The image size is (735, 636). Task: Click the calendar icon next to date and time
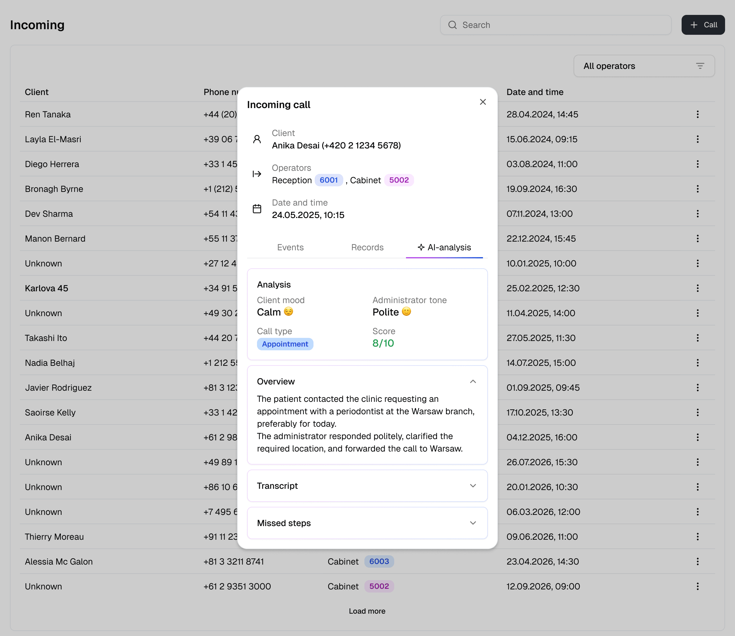(257, 209)
